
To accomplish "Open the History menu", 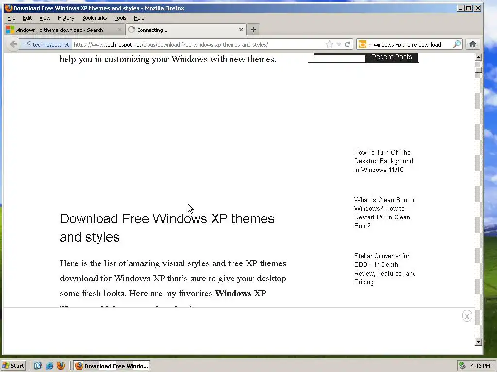I will [x=66, y=18].
